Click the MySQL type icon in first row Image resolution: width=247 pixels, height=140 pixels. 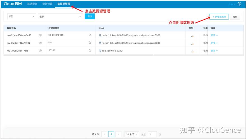point(192,36)
